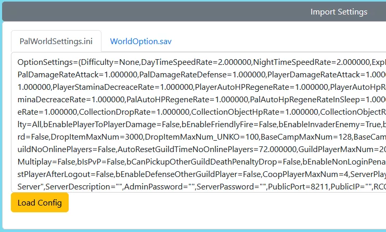Click the DayTimeSpeedRate=2.000000 text
Screen dimensions: 386x232
point(196,62)
